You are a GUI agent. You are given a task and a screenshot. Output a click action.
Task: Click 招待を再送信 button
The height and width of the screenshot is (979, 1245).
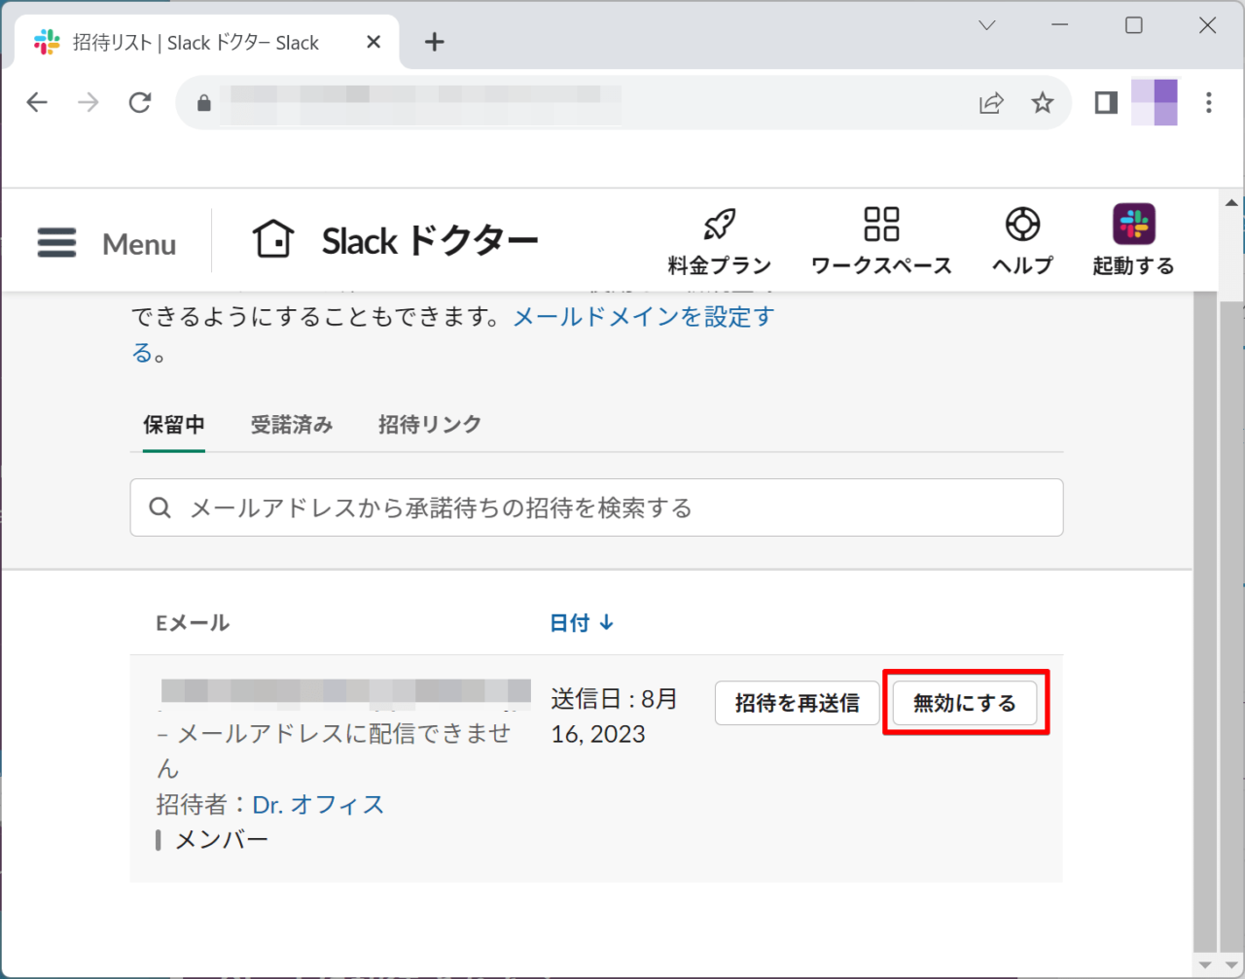797,703
